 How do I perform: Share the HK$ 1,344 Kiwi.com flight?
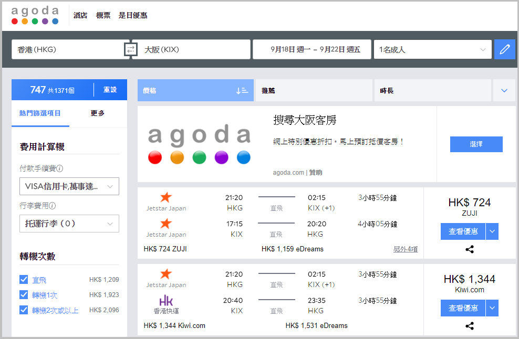tap(469, 326)
